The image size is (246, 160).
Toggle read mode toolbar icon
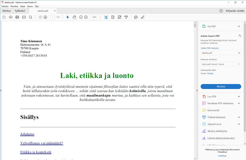tap(126, 17)
